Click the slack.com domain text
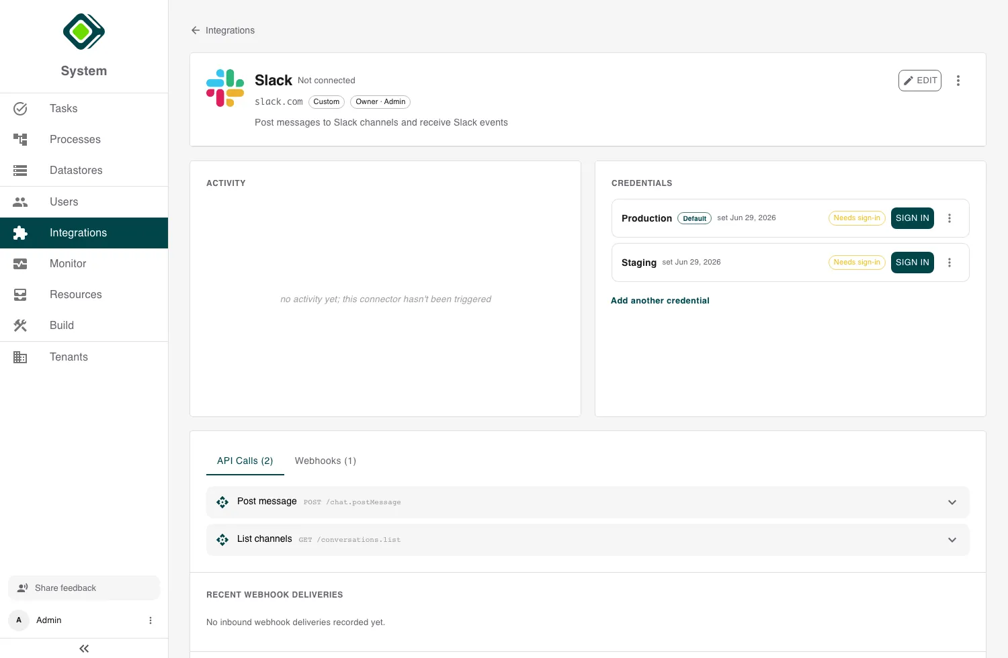Image resolution: width=1008 pixels, height=658 pixels. (x=279, y=102)
